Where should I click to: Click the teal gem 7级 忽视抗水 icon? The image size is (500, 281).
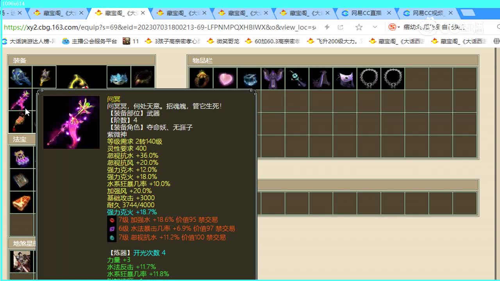tap(112, 237)
